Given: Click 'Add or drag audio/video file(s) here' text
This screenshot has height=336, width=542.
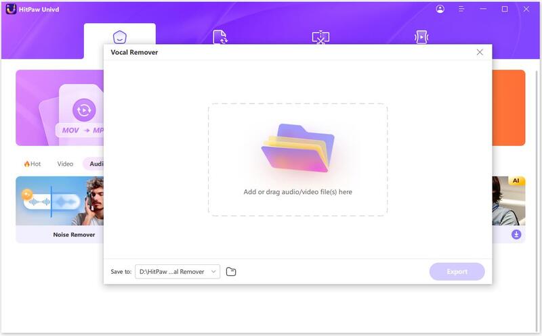Looking at the screenshot, I should 297,192.
